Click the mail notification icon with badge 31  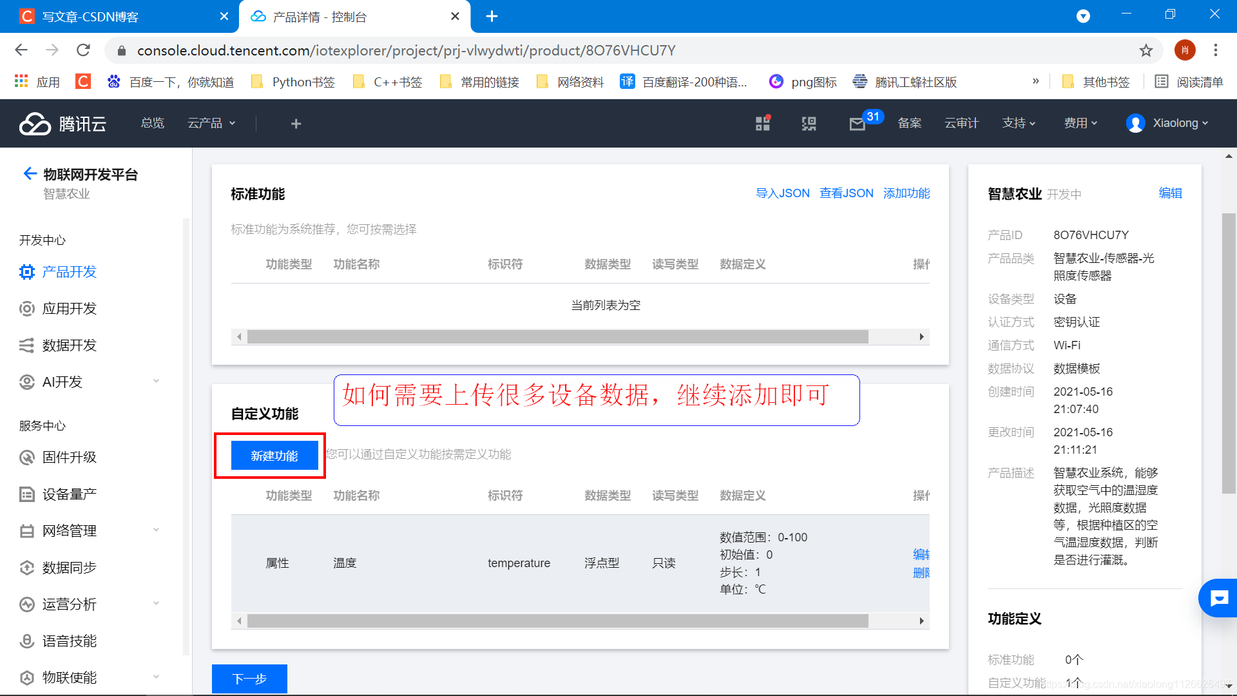click(858, 124)
